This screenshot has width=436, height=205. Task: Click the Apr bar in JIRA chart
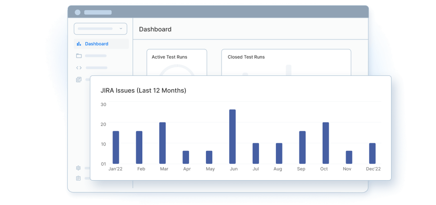point(186,157)
